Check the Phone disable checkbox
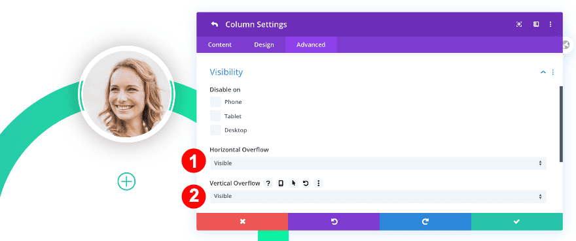The height and width of the screenshot is (241, 576). pyautogui.click(x=215, y=102)
